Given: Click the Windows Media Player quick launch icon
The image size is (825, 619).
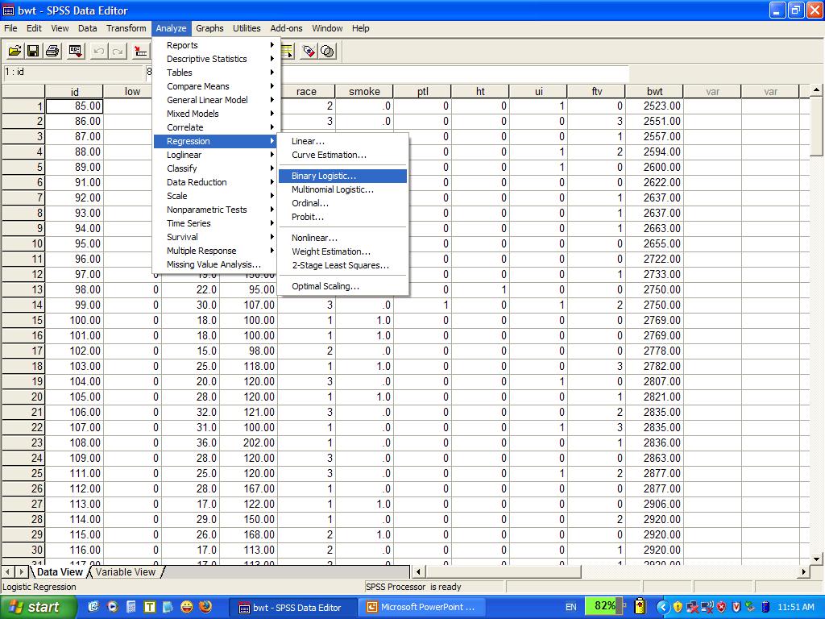Looking at the screenshot, I should [x=112, y=607].
